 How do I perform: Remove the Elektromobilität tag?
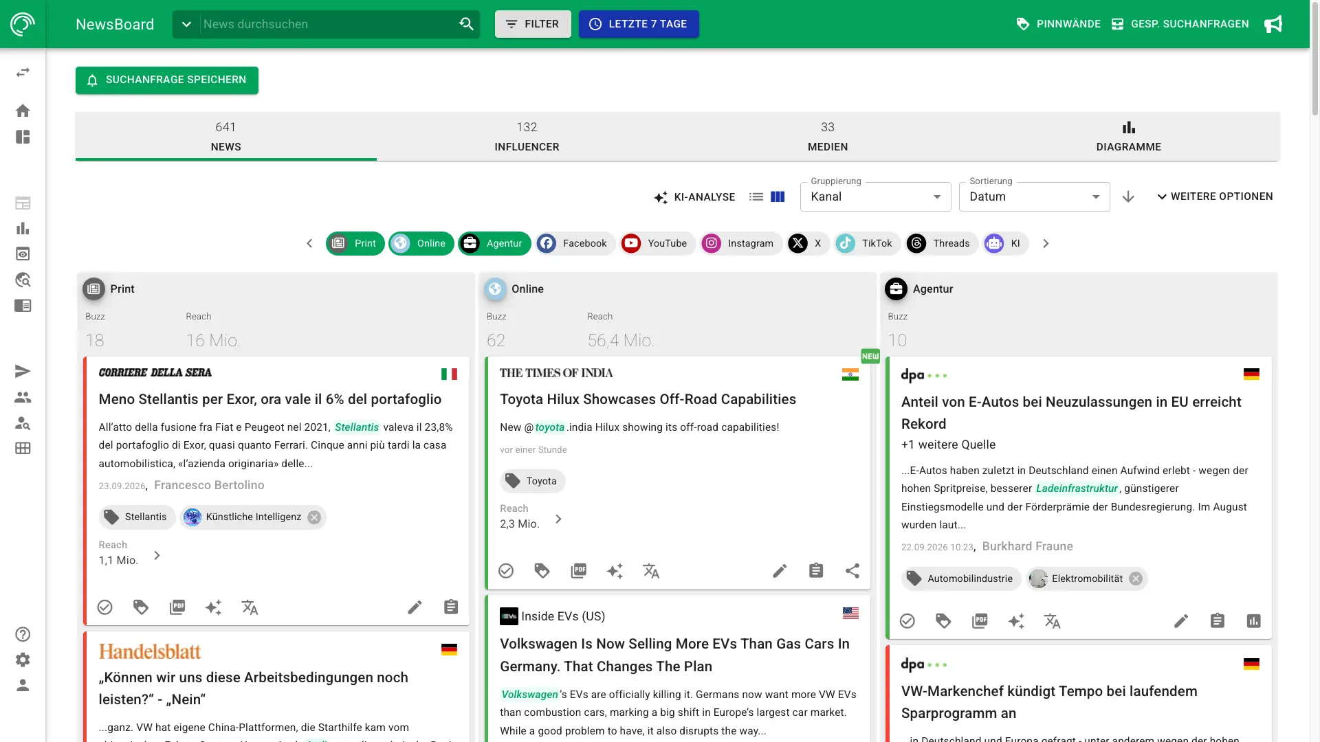pyautogui.click(x=1136, y=578)
